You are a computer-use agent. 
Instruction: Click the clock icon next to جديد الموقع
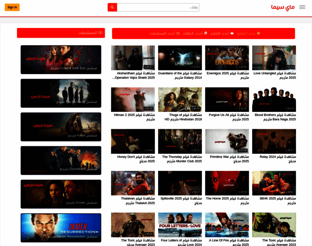[258, 33]
